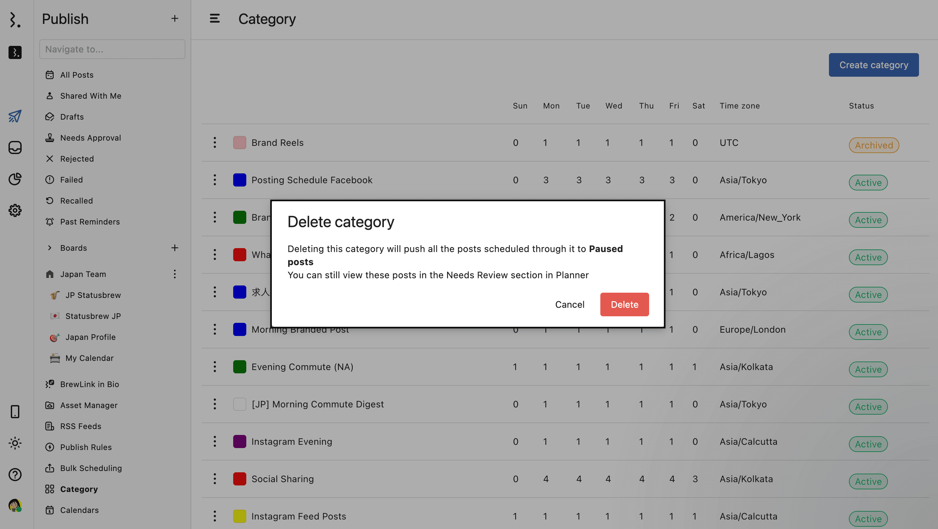The image size is (938, 529).
Task: Open three-dot options beside Japan Team
Action: [x=175, y=274]
